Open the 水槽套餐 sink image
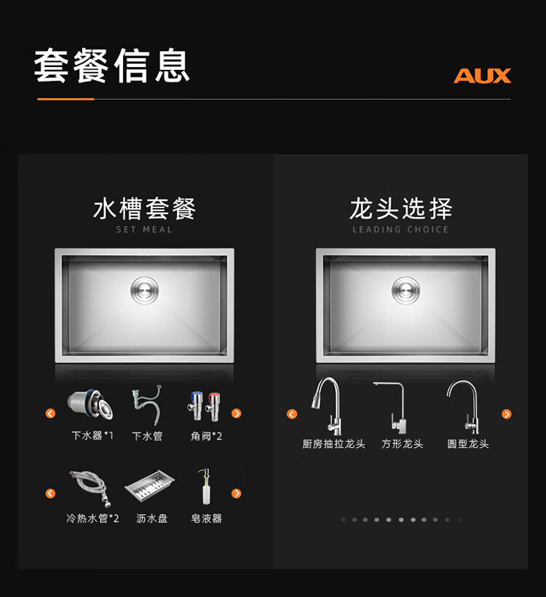The image size is (546, 597). (x=144, y=305)
